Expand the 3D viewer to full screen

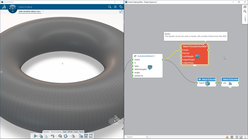click(121, 12)
